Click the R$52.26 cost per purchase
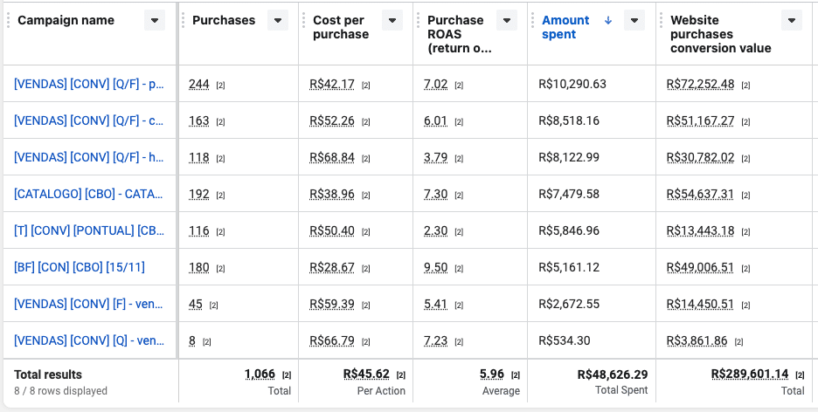This screenshot has width=818, height=412. pyautogui.click(x=332, y=120)
